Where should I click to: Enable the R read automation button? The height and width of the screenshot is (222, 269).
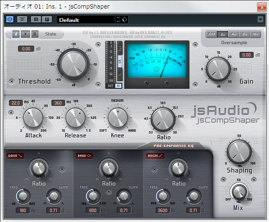[36, 19]
